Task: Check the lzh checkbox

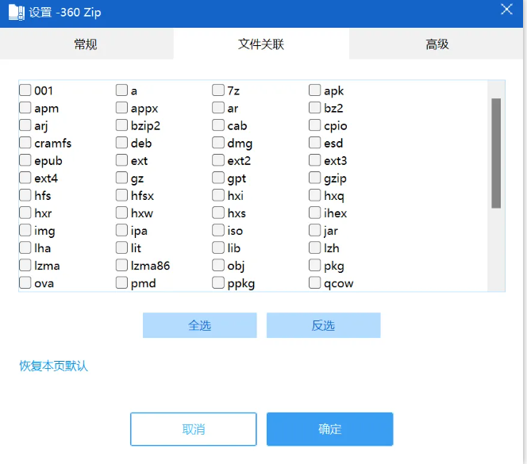Action: click(314, 247)
